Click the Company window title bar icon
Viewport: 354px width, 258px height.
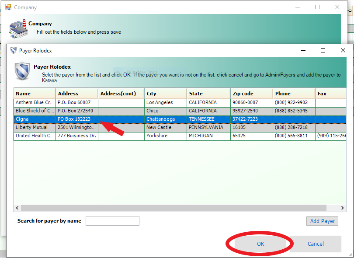(x=8, y=7)
